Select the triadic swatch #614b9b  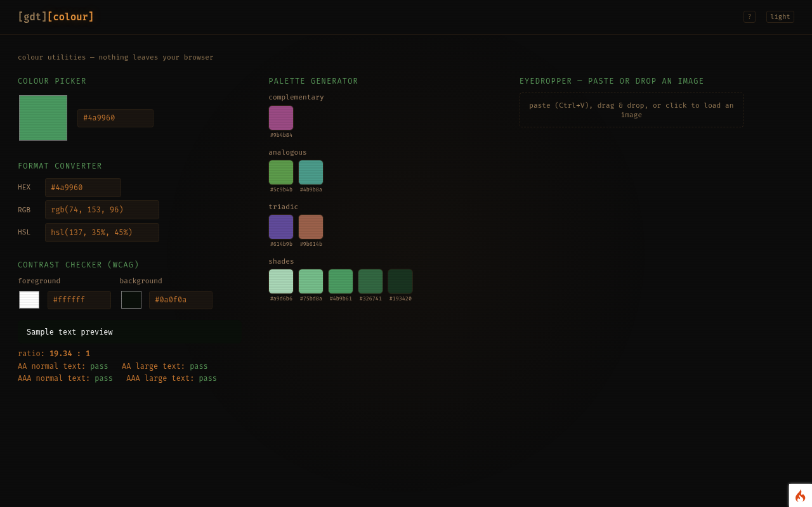[x=281, y=227]
